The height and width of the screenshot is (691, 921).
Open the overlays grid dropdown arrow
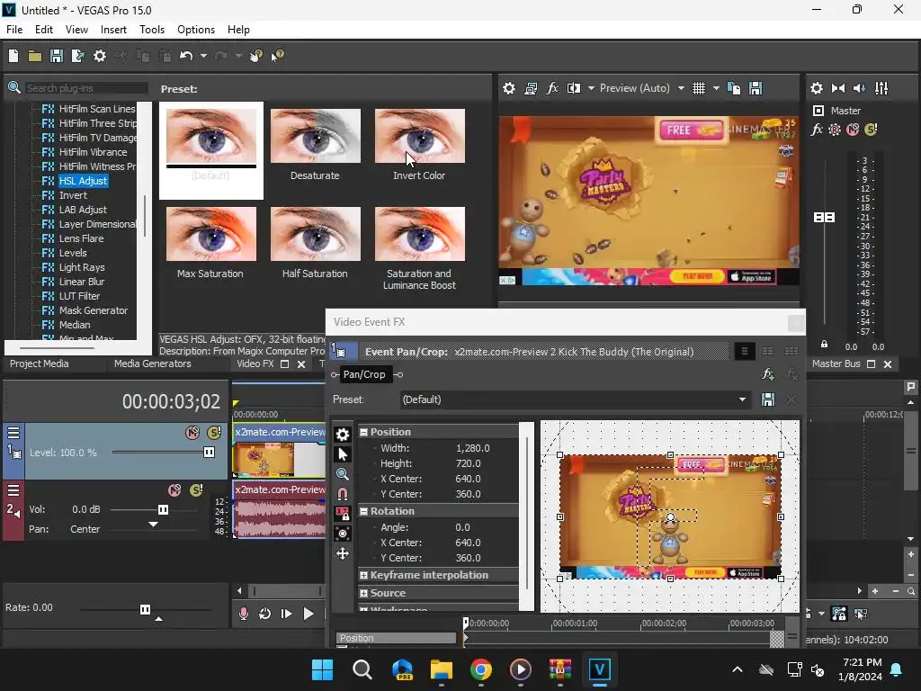(x=716, y=88)
